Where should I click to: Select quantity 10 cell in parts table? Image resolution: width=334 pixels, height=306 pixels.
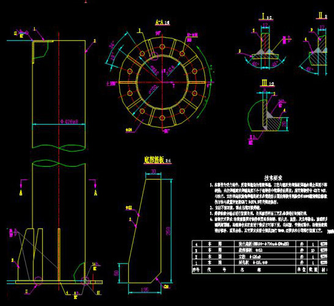point(313,250)
